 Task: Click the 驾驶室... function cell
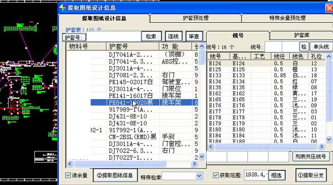pos(176,82)
